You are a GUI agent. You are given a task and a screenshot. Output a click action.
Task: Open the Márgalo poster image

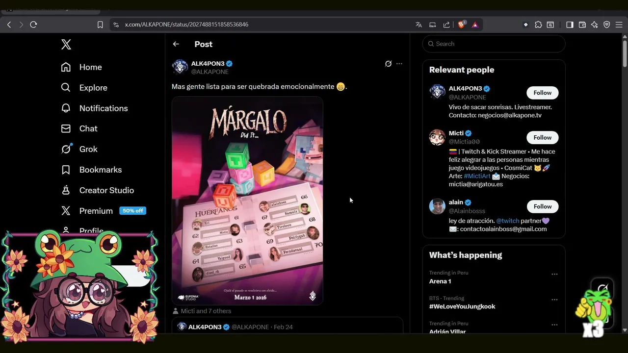pyautogui.click(x=247, y=201)
